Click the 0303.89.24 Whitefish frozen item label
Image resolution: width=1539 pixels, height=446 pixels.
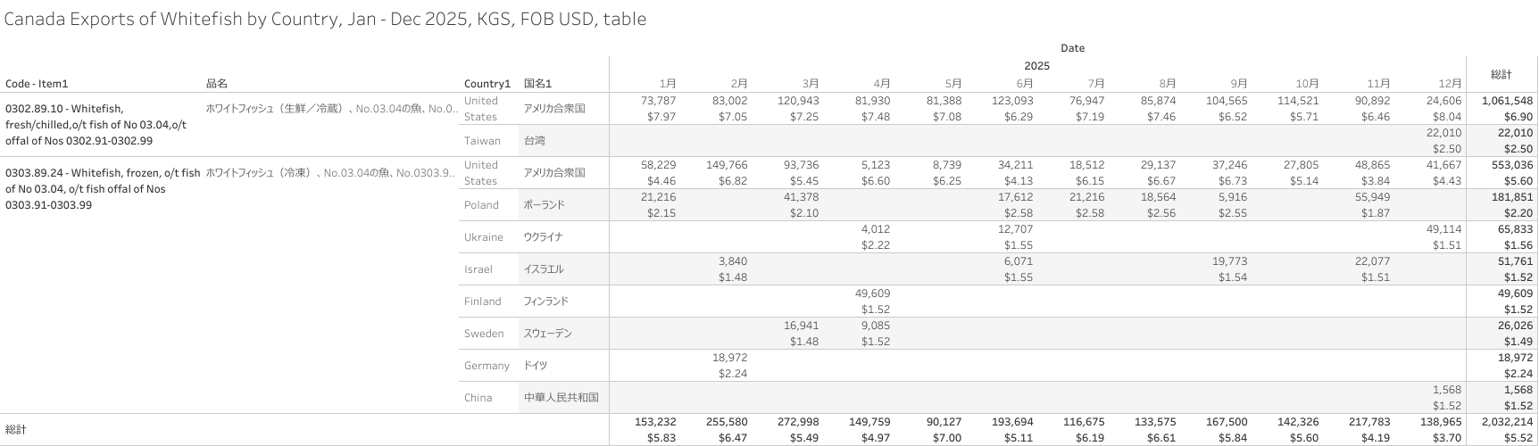pos(103,189)
